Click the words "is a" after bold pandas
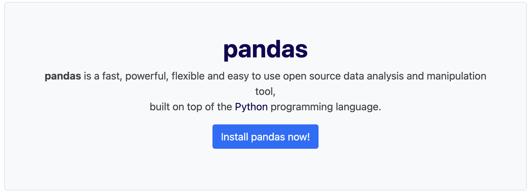This screenshot has width=531, height=193. pyautogui.click(x=91, y=76)
